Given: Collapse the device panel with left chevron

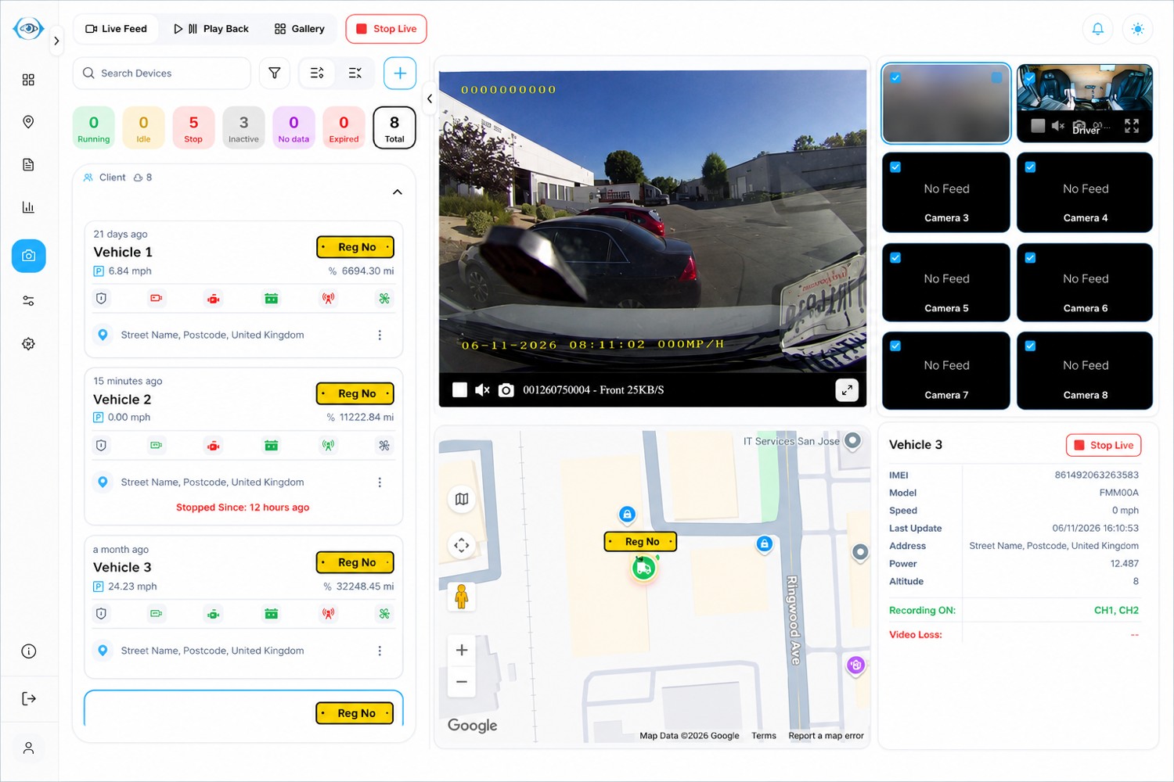Looking at the screenshot, I should pos(430,99).
